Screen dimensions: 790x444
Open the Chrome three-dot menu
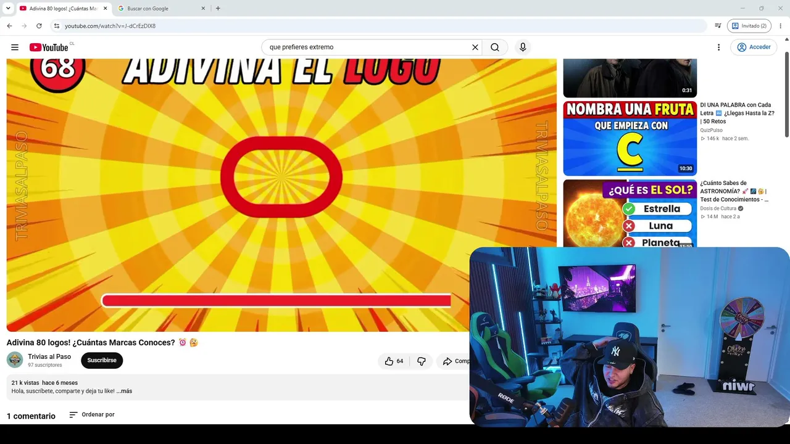(x=781, y=26)
